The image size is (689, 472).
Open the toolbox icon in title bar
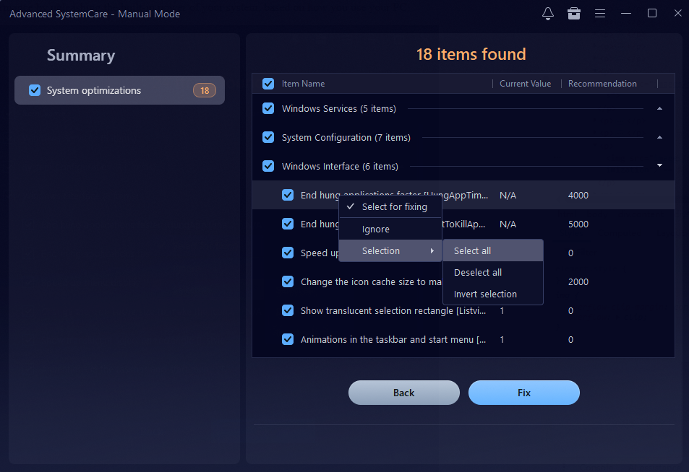574,14
